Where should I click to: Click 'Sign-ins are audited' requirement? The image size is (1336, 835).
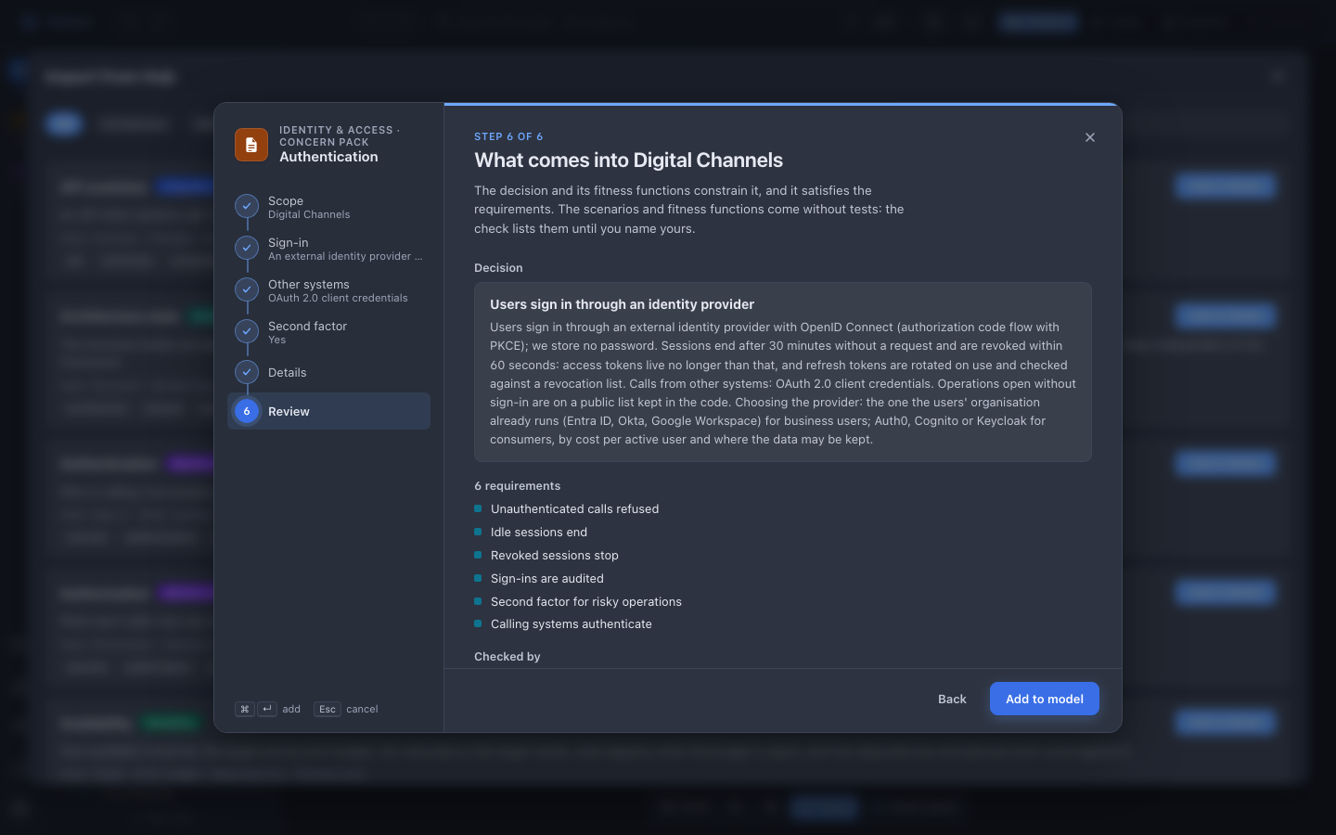[539, 578]
